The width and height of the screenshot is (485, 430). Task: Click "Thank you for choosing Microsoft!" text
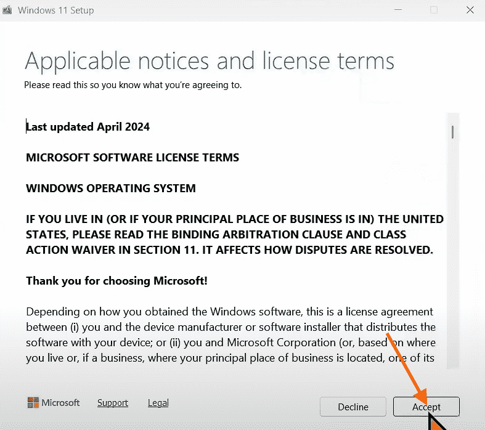[x=117, y=281]
